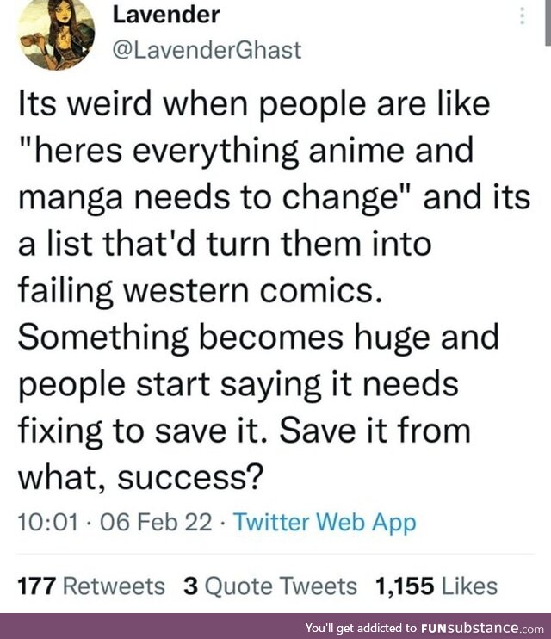
Task: Click the number 1,155 beside Likes
Action: [405, 586]
